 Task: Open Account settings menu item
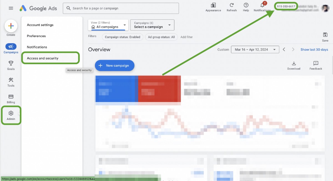40,25
